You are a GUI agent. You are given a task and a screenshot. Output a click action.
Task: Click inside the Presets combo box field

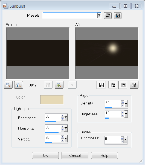coord(70,15)
